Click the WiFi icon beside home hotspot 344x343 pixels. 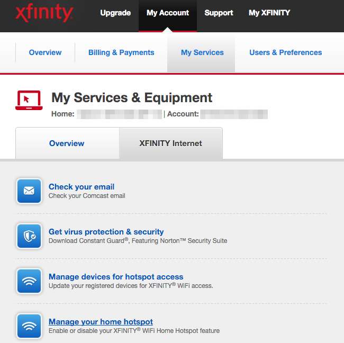(x=29, y=326)
